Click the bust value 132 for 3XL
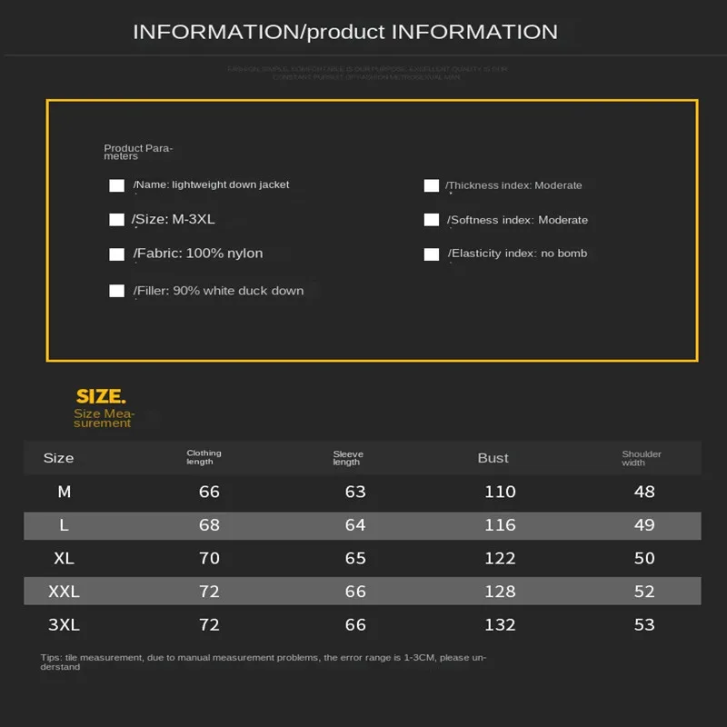 tap(500, 625)
